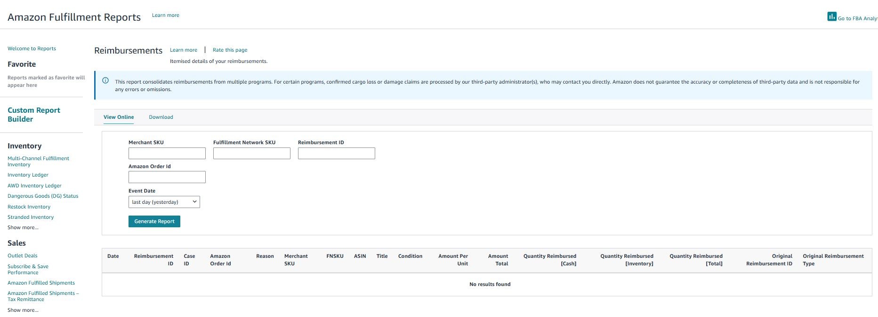This screenshot has height=317, width=878.
Task: Open Multi-Channel Fulfillment Inventory report
Action: coord(38,161)
